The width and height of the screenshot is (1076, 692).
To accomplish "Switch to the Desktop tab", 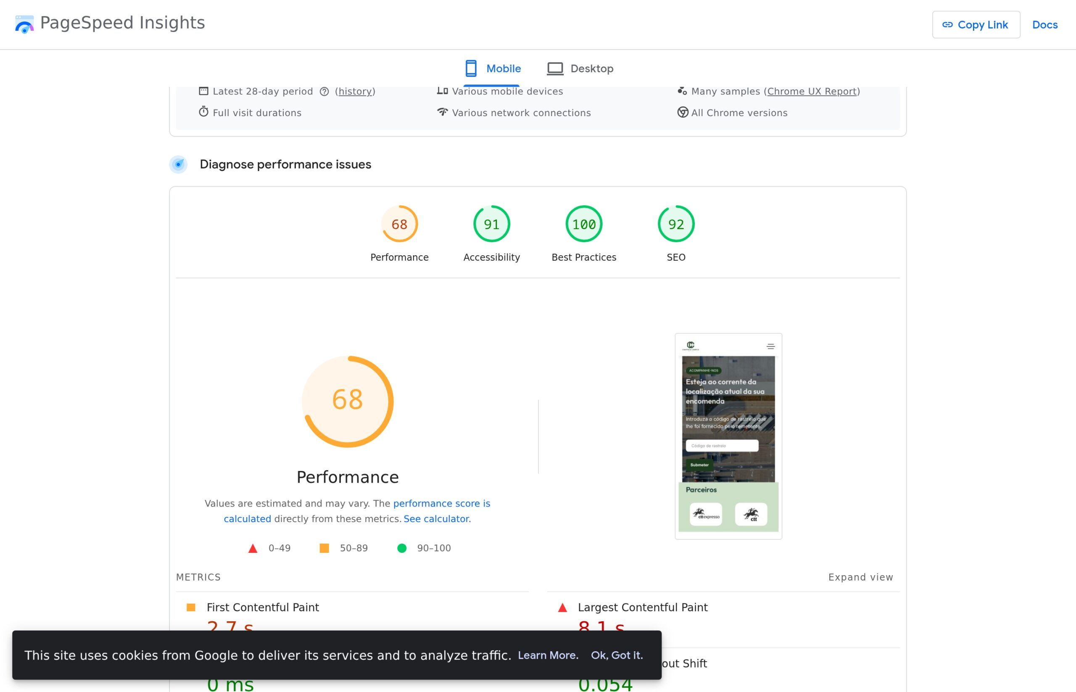I will pos(580,68).
